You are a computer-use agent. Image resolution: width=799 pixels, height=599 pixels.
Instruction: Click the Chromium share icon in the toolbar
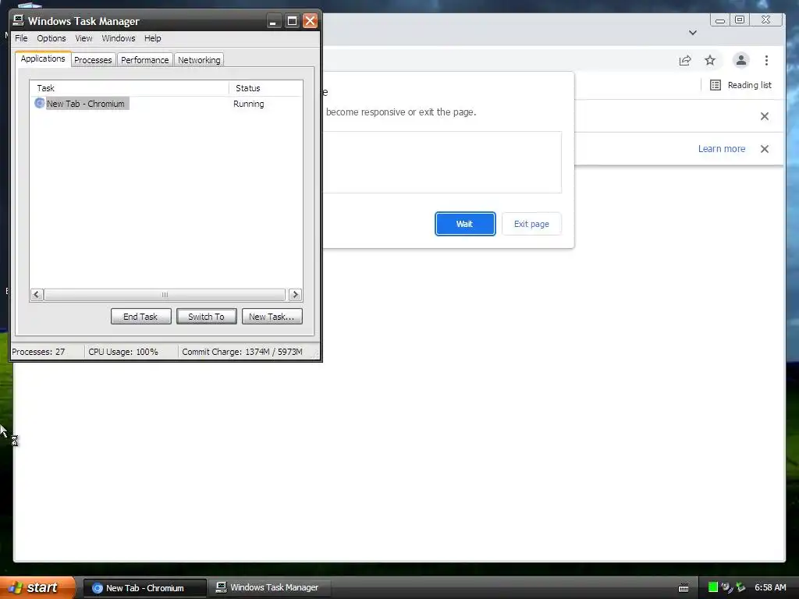pos(685,61)
